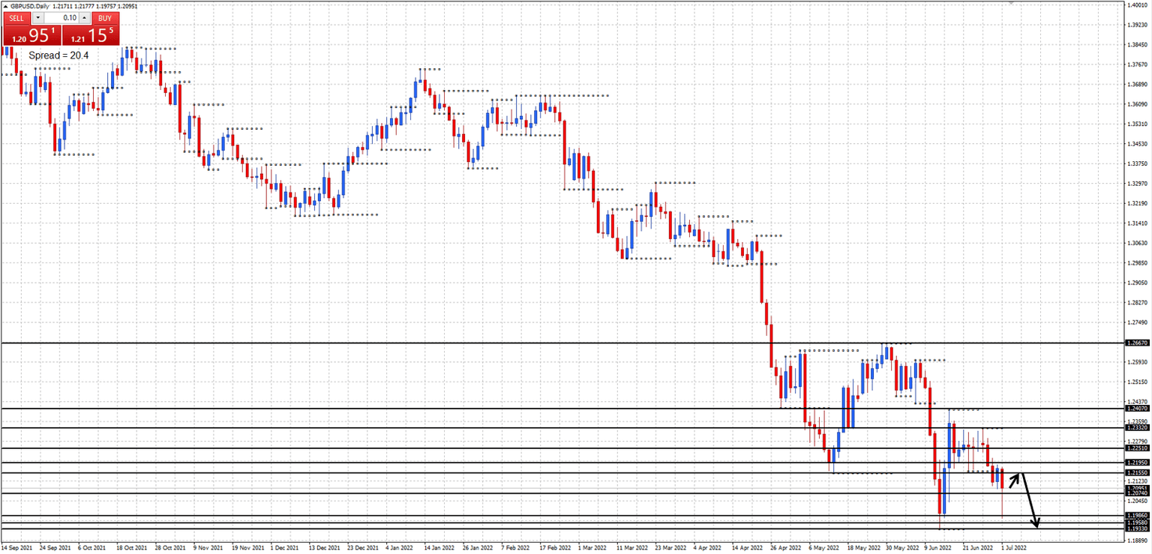Click the 1.35310 price axis label
The width and height of the screenshot is (1152, 554).
[1138, 124]
